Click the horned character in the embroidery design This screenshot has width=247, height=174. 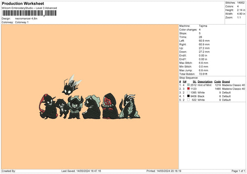75,108
